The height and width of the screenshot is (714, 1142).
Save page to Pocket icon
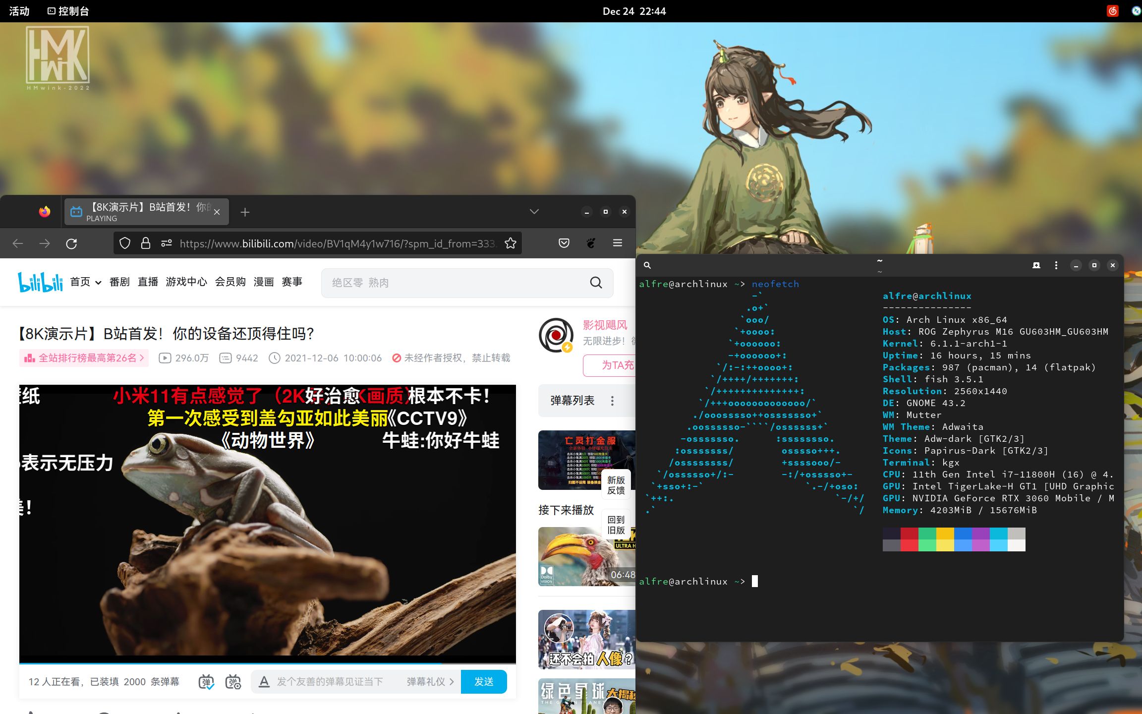(x=564, y=243)
